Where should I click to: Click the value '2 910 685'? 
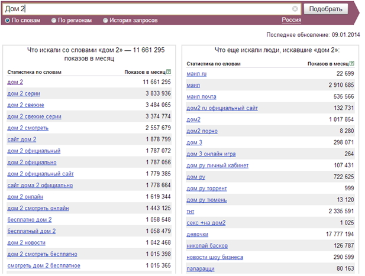(341, 85)
